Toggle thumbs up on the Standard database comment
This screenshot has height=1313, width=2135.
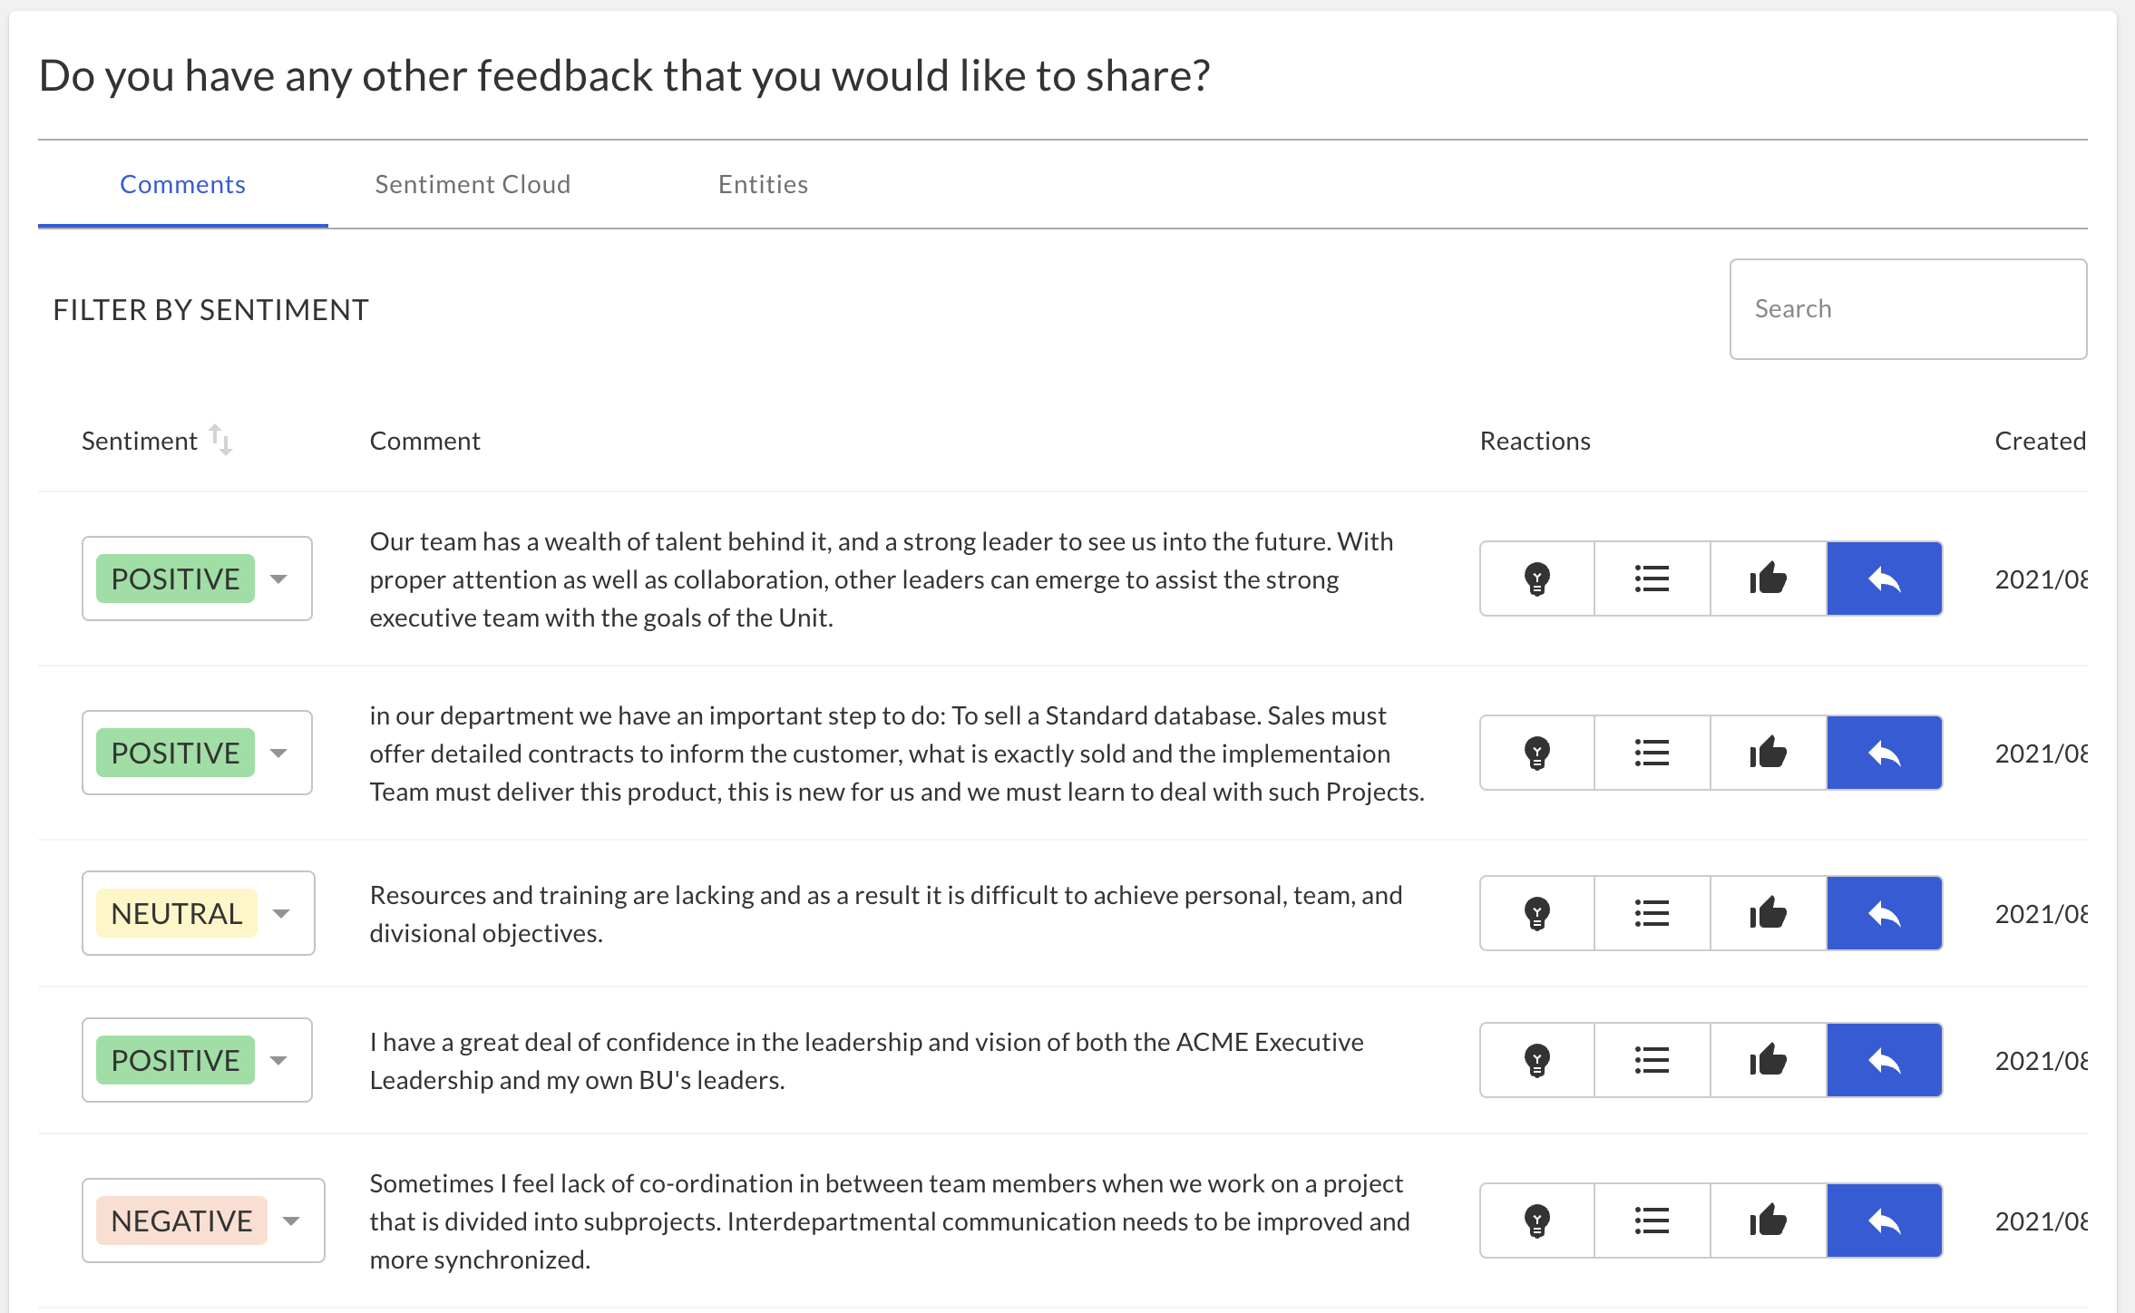(x=1769, y=753)
